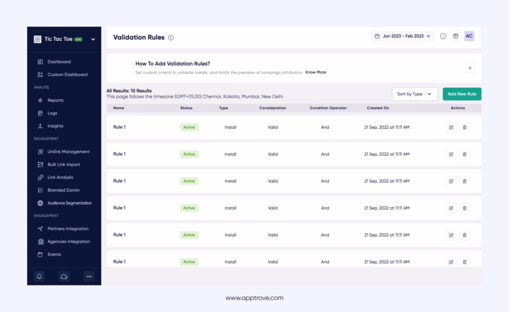Click the Consideration column header
This screenshot has height=312, width=509.
(x=273, y=108)
